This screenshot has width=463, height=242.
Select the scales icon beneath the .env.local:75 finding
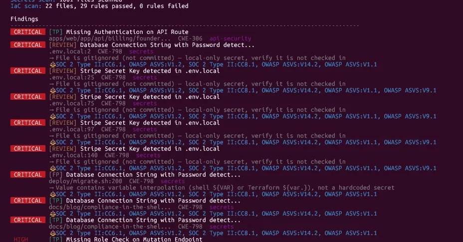pyautogui.click(x=52, y=116)
